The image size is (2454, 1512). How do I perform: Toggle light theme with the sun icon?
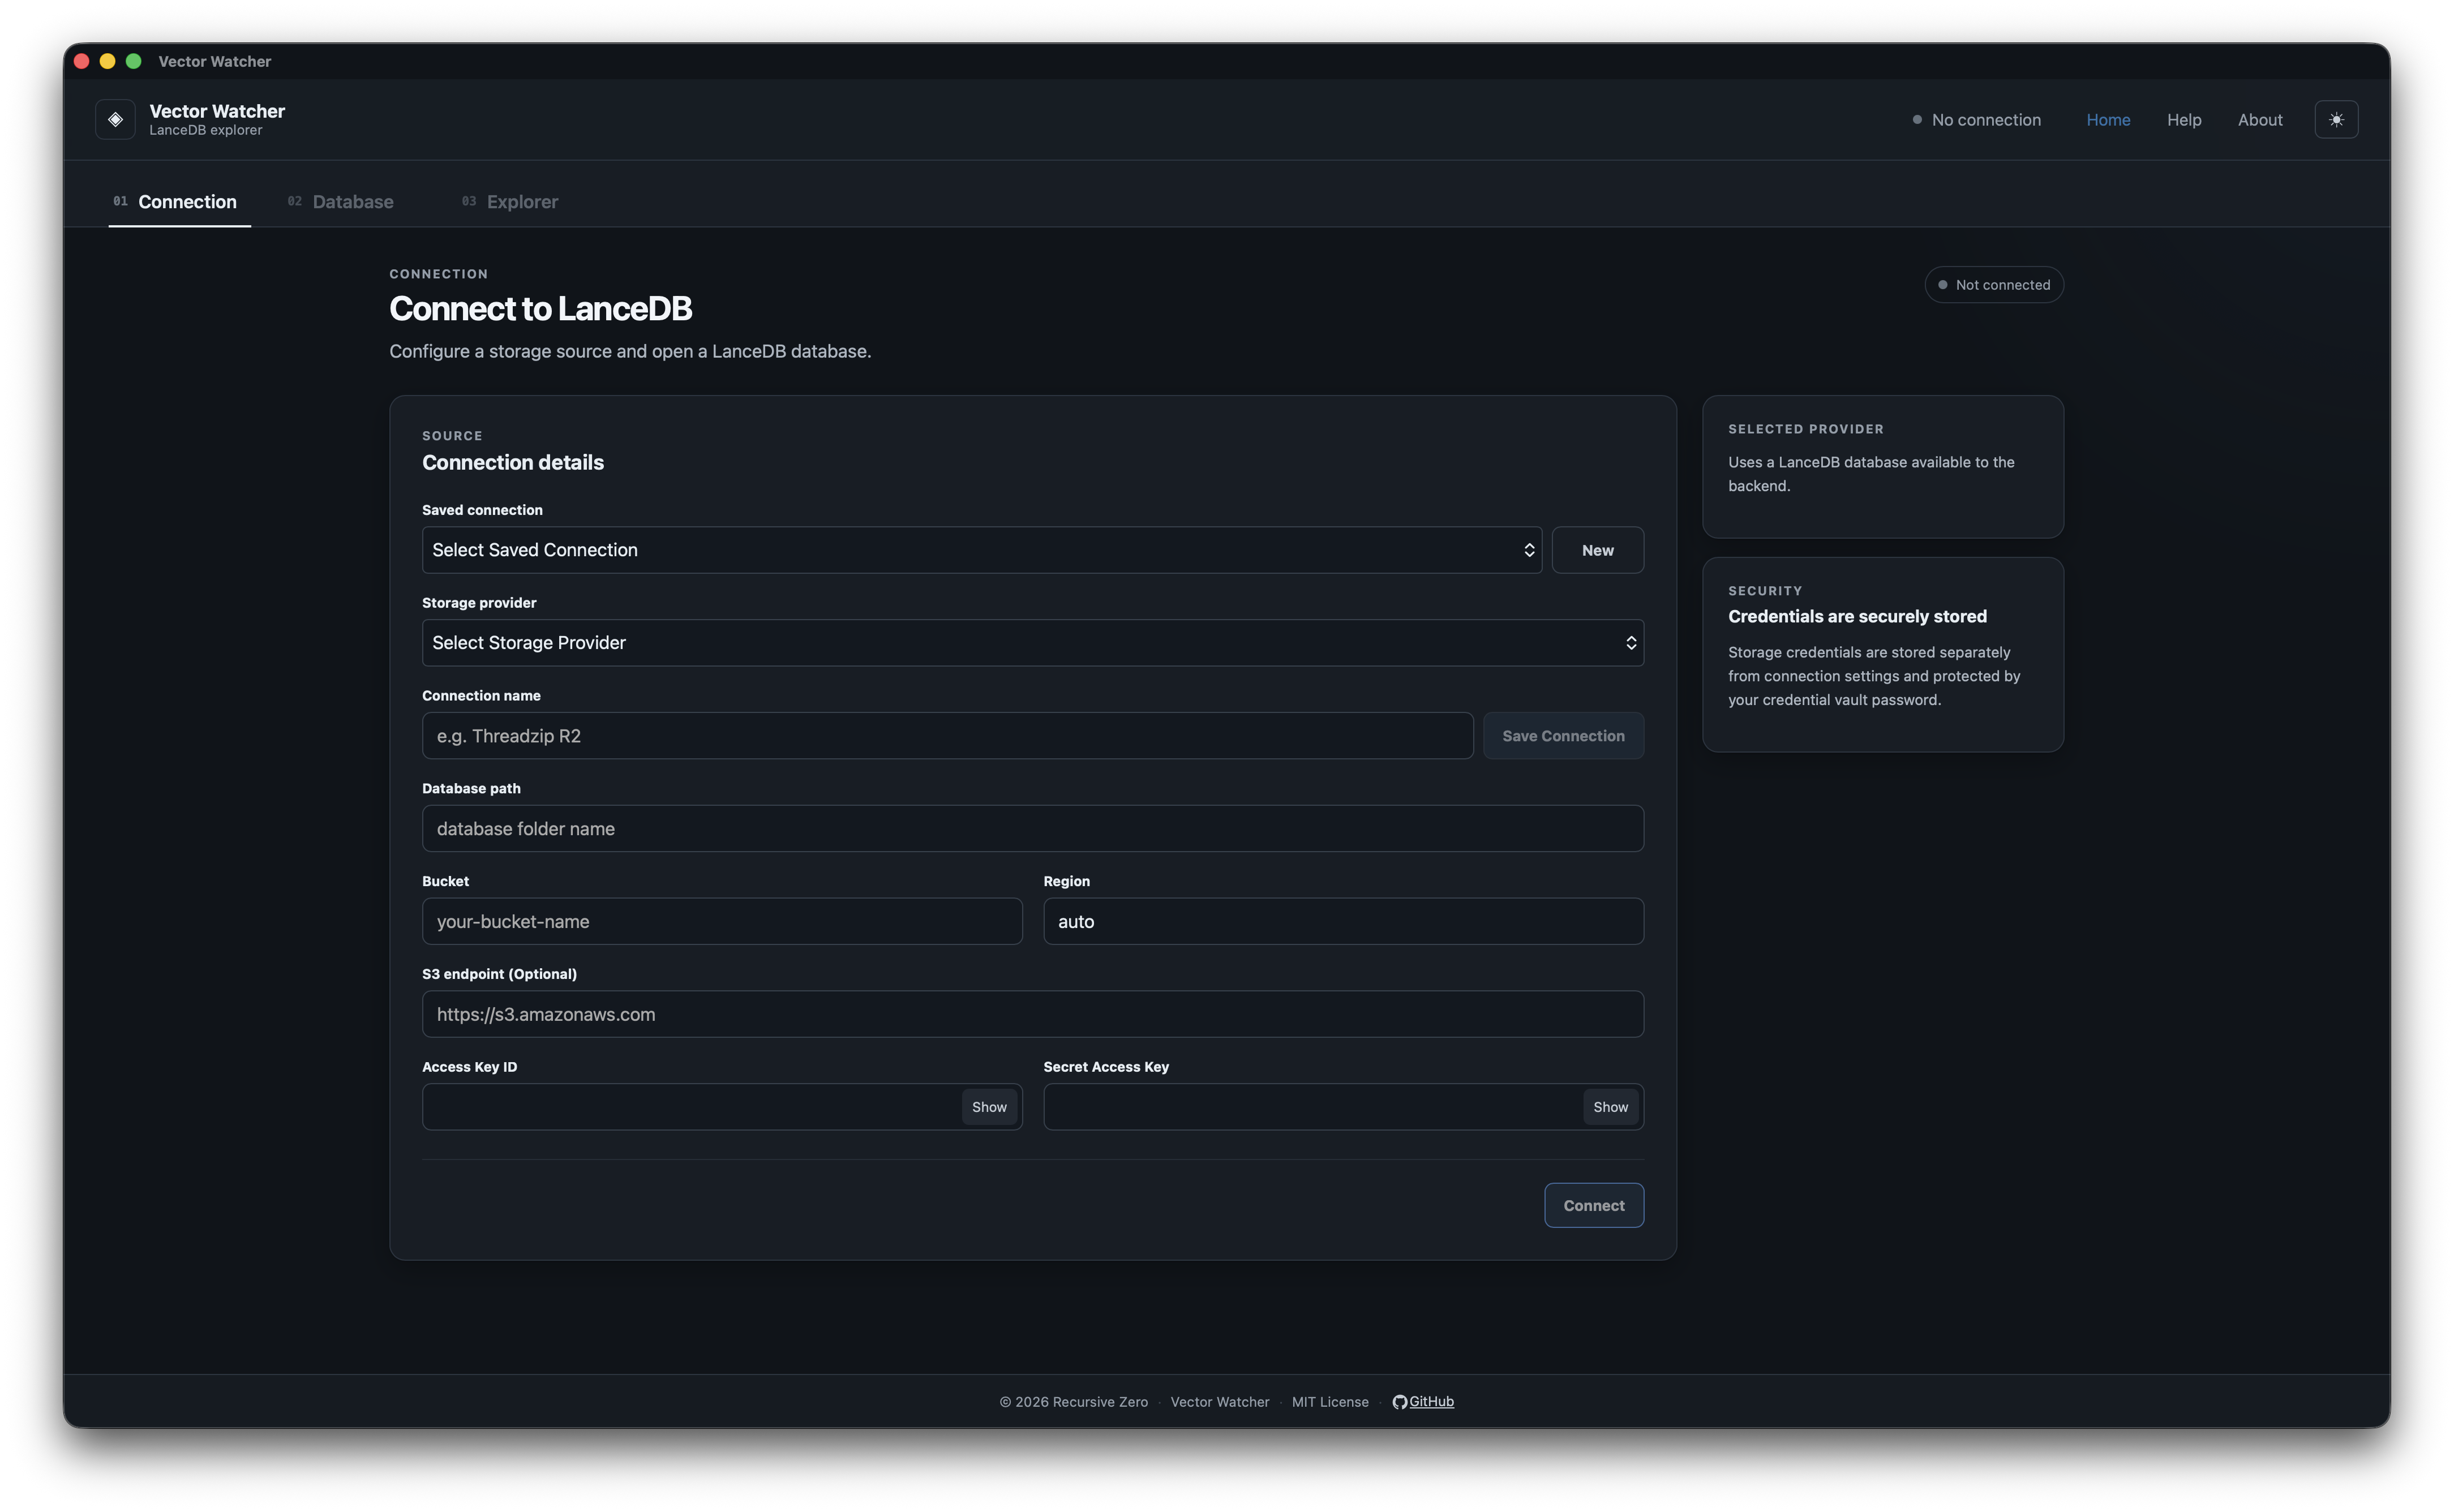coord(2336,120)
